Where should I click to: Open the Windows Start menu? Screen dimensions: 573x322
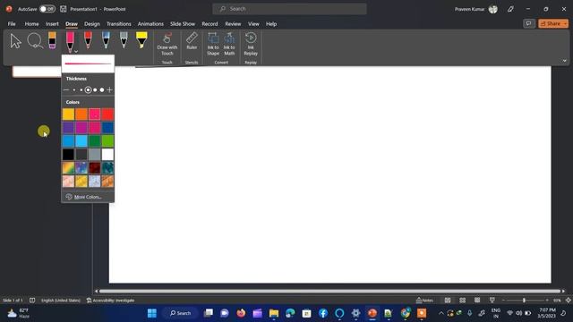click(152, 313)
